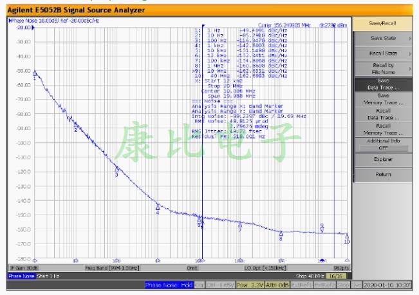Open Recall by File Name submenu
The height and width of the screenshot is (295, 419).
point(383,69)
